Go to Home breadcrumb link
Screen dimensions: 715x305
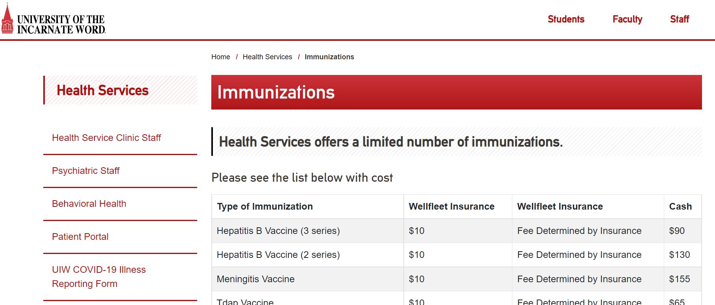(221, 57)
